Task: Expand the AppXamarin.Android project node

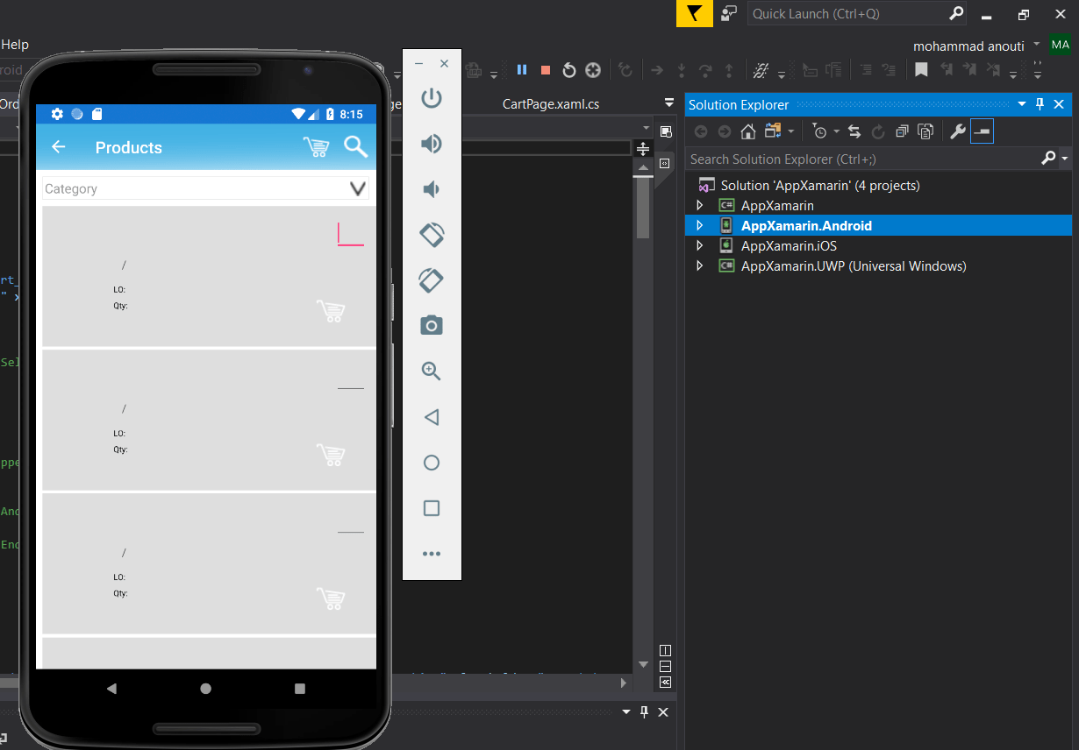Action: click(x=700, y=225)
